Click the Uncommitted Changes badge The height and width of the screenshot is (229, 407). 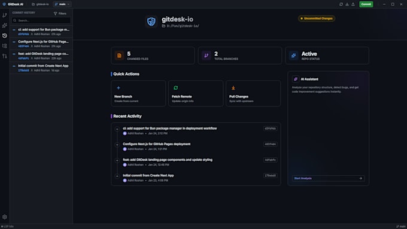coord(317,19)
